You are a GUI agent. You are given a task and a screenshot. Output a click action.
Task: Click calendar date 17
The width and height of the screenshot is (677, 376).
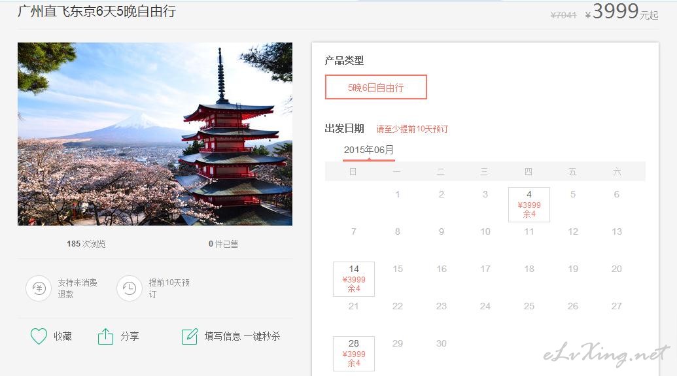pos(485,269)
